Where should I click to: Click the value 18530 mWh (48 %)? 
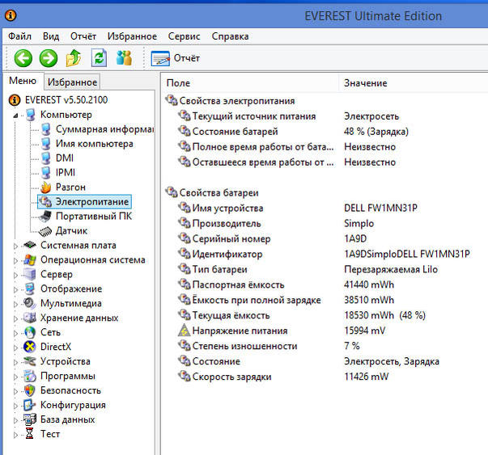(384, 315)
